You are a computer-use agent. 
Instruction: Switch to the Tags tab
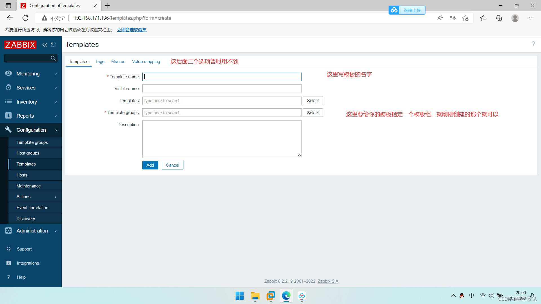coord(99,62)
